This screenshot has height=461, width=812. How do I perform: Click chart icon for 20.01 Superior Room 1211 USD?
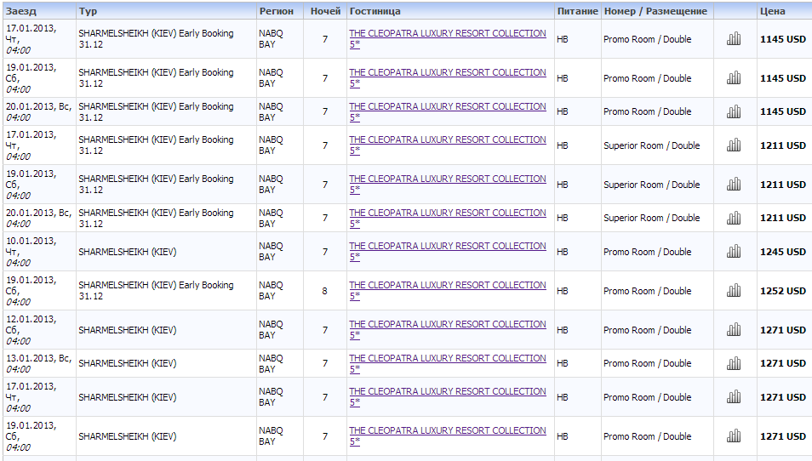pyautogui.click(x=733, y=218)
